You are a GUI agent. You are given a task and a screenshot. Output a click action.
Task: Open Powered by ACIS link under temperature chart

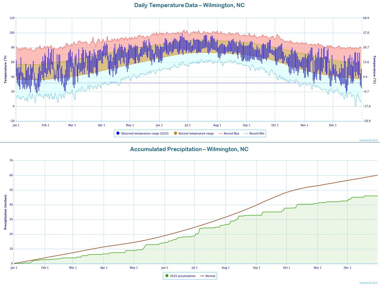click(x=368, y=140)
